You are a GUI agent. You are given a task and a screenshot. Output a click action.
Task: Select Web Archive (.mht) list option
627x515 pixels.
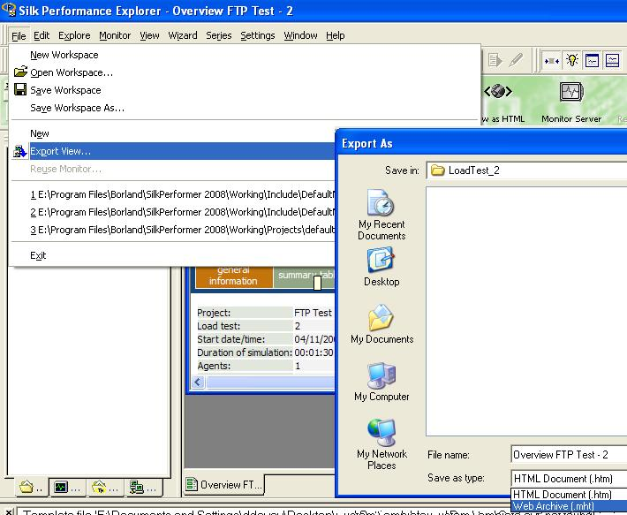click(569, 506)
